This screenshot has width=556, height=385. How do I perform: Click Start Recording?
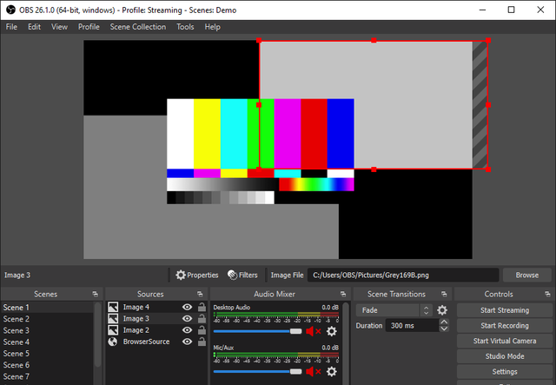pyautogui.click(x=504, y=325)
